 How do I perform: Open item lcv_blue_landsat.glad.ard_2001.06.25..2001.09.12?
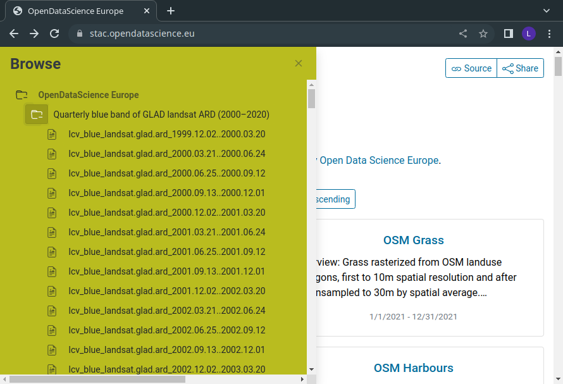(x=167, y=252)
